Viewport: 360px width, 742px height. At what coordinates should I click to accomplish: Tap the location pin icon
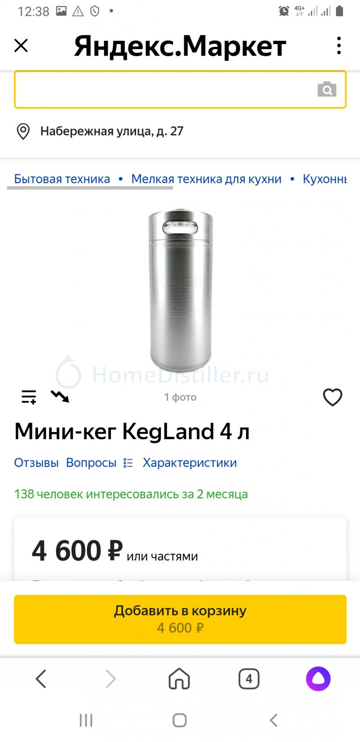pos(23,131)
